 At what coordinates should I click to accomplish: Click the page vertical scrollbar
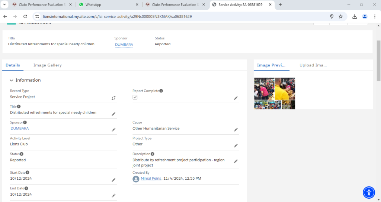[378, 61]
